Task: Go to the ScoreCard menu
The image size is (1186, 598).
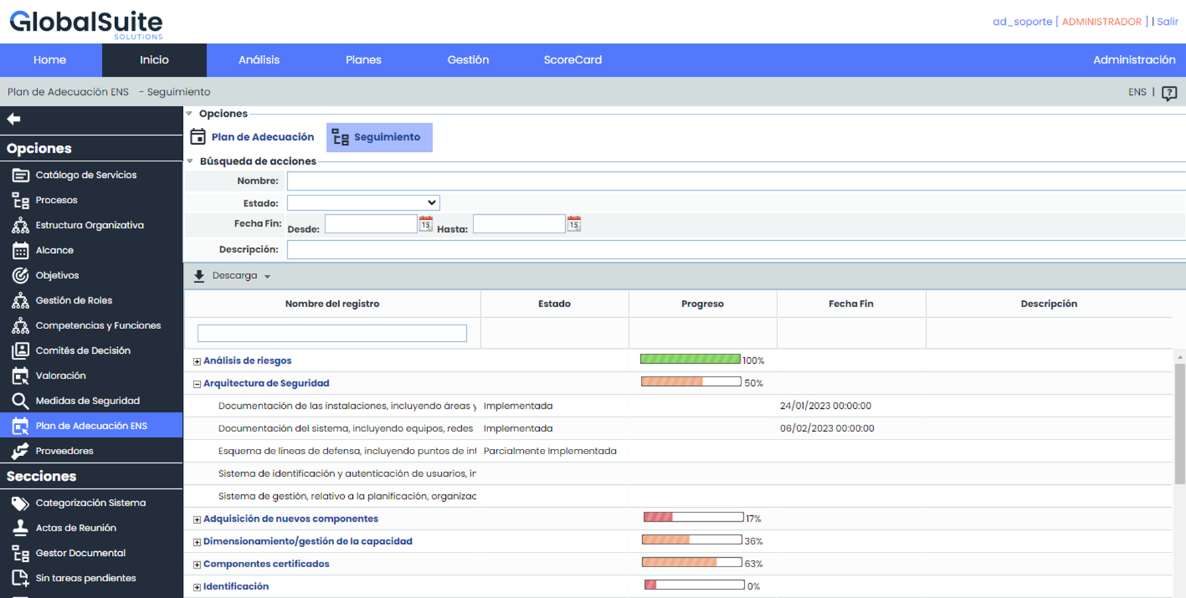Action: point(573,60)
